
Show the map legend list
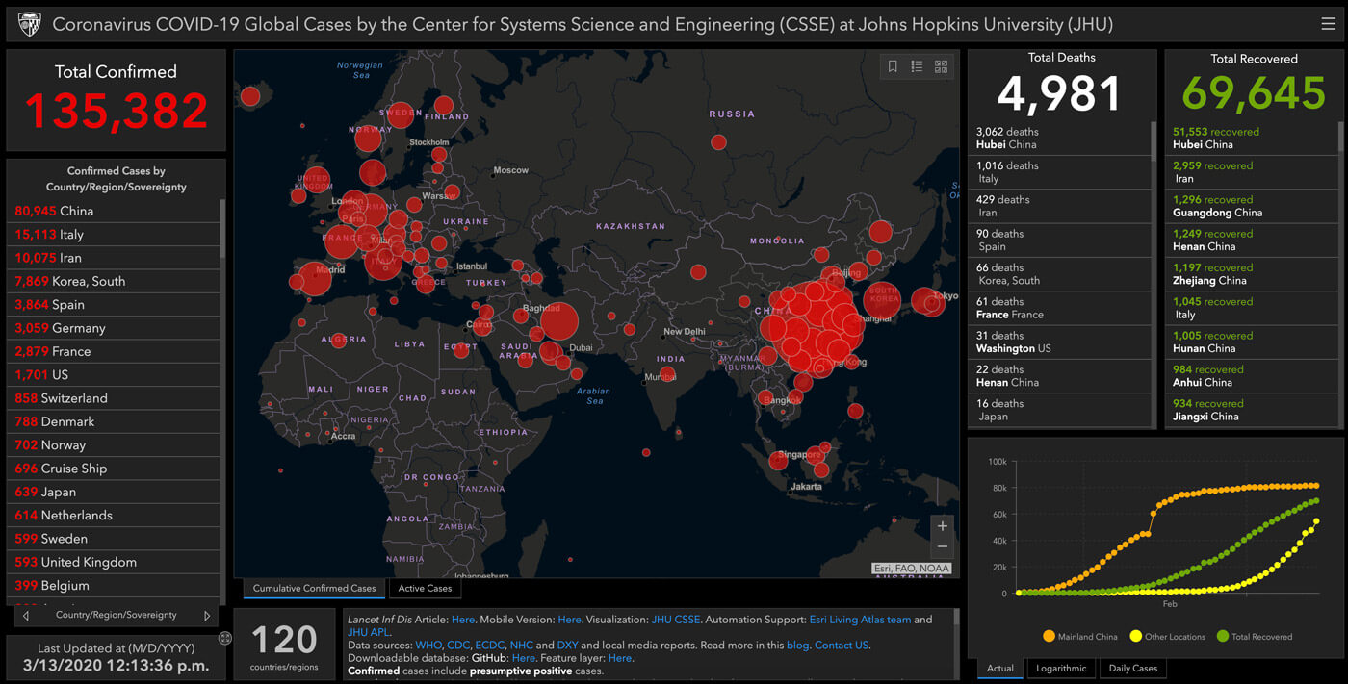(917, 66)
